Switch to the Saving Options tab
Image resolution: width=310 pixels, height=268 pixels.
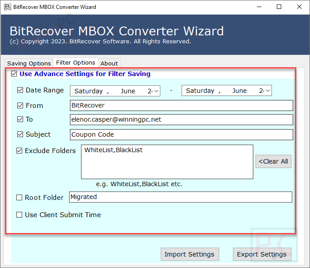click(29, 63)
